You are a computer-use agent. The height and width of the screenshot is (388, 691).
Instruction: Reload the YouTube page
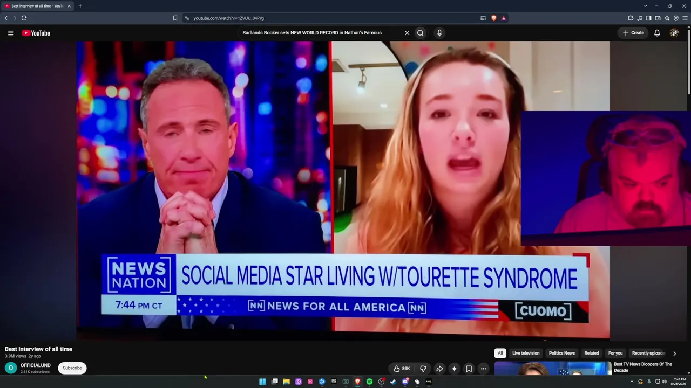coord(24,18)
